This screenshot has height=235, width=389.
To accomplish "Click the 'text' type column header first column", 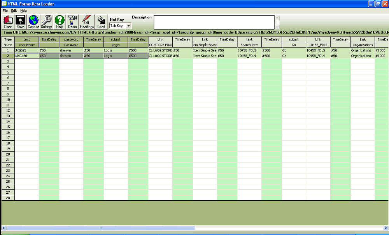I will point(27,39).
